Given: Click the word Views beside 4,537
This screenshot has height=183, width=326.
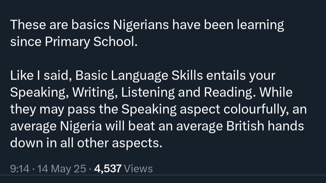Looking at the screenshot, I should (x=138, y=169).
